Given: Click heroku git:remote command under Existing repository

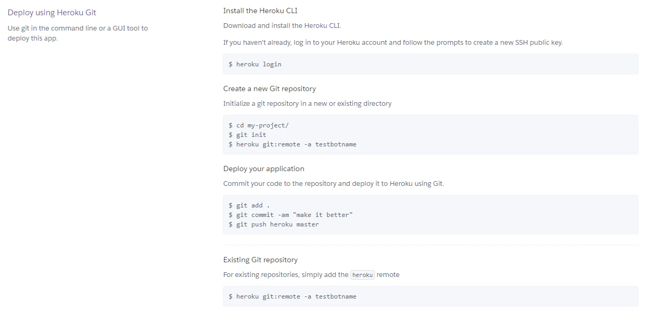Looking at the screenshot, I should pos(292,296).
